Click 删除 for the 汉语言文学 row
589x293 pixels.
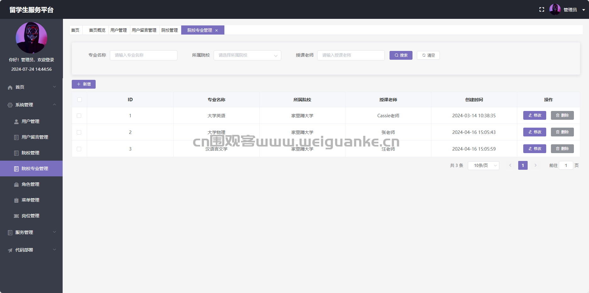click(562, 149)
